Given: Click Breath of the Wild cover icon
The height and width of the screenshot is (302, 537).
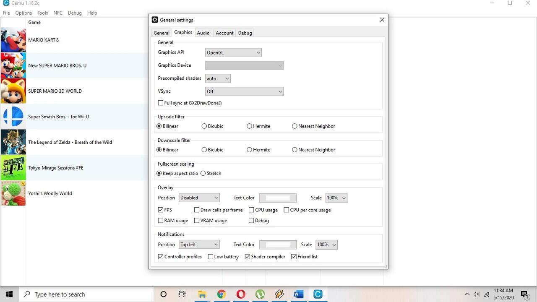Looking at the screenshot, I should (13, 142).
